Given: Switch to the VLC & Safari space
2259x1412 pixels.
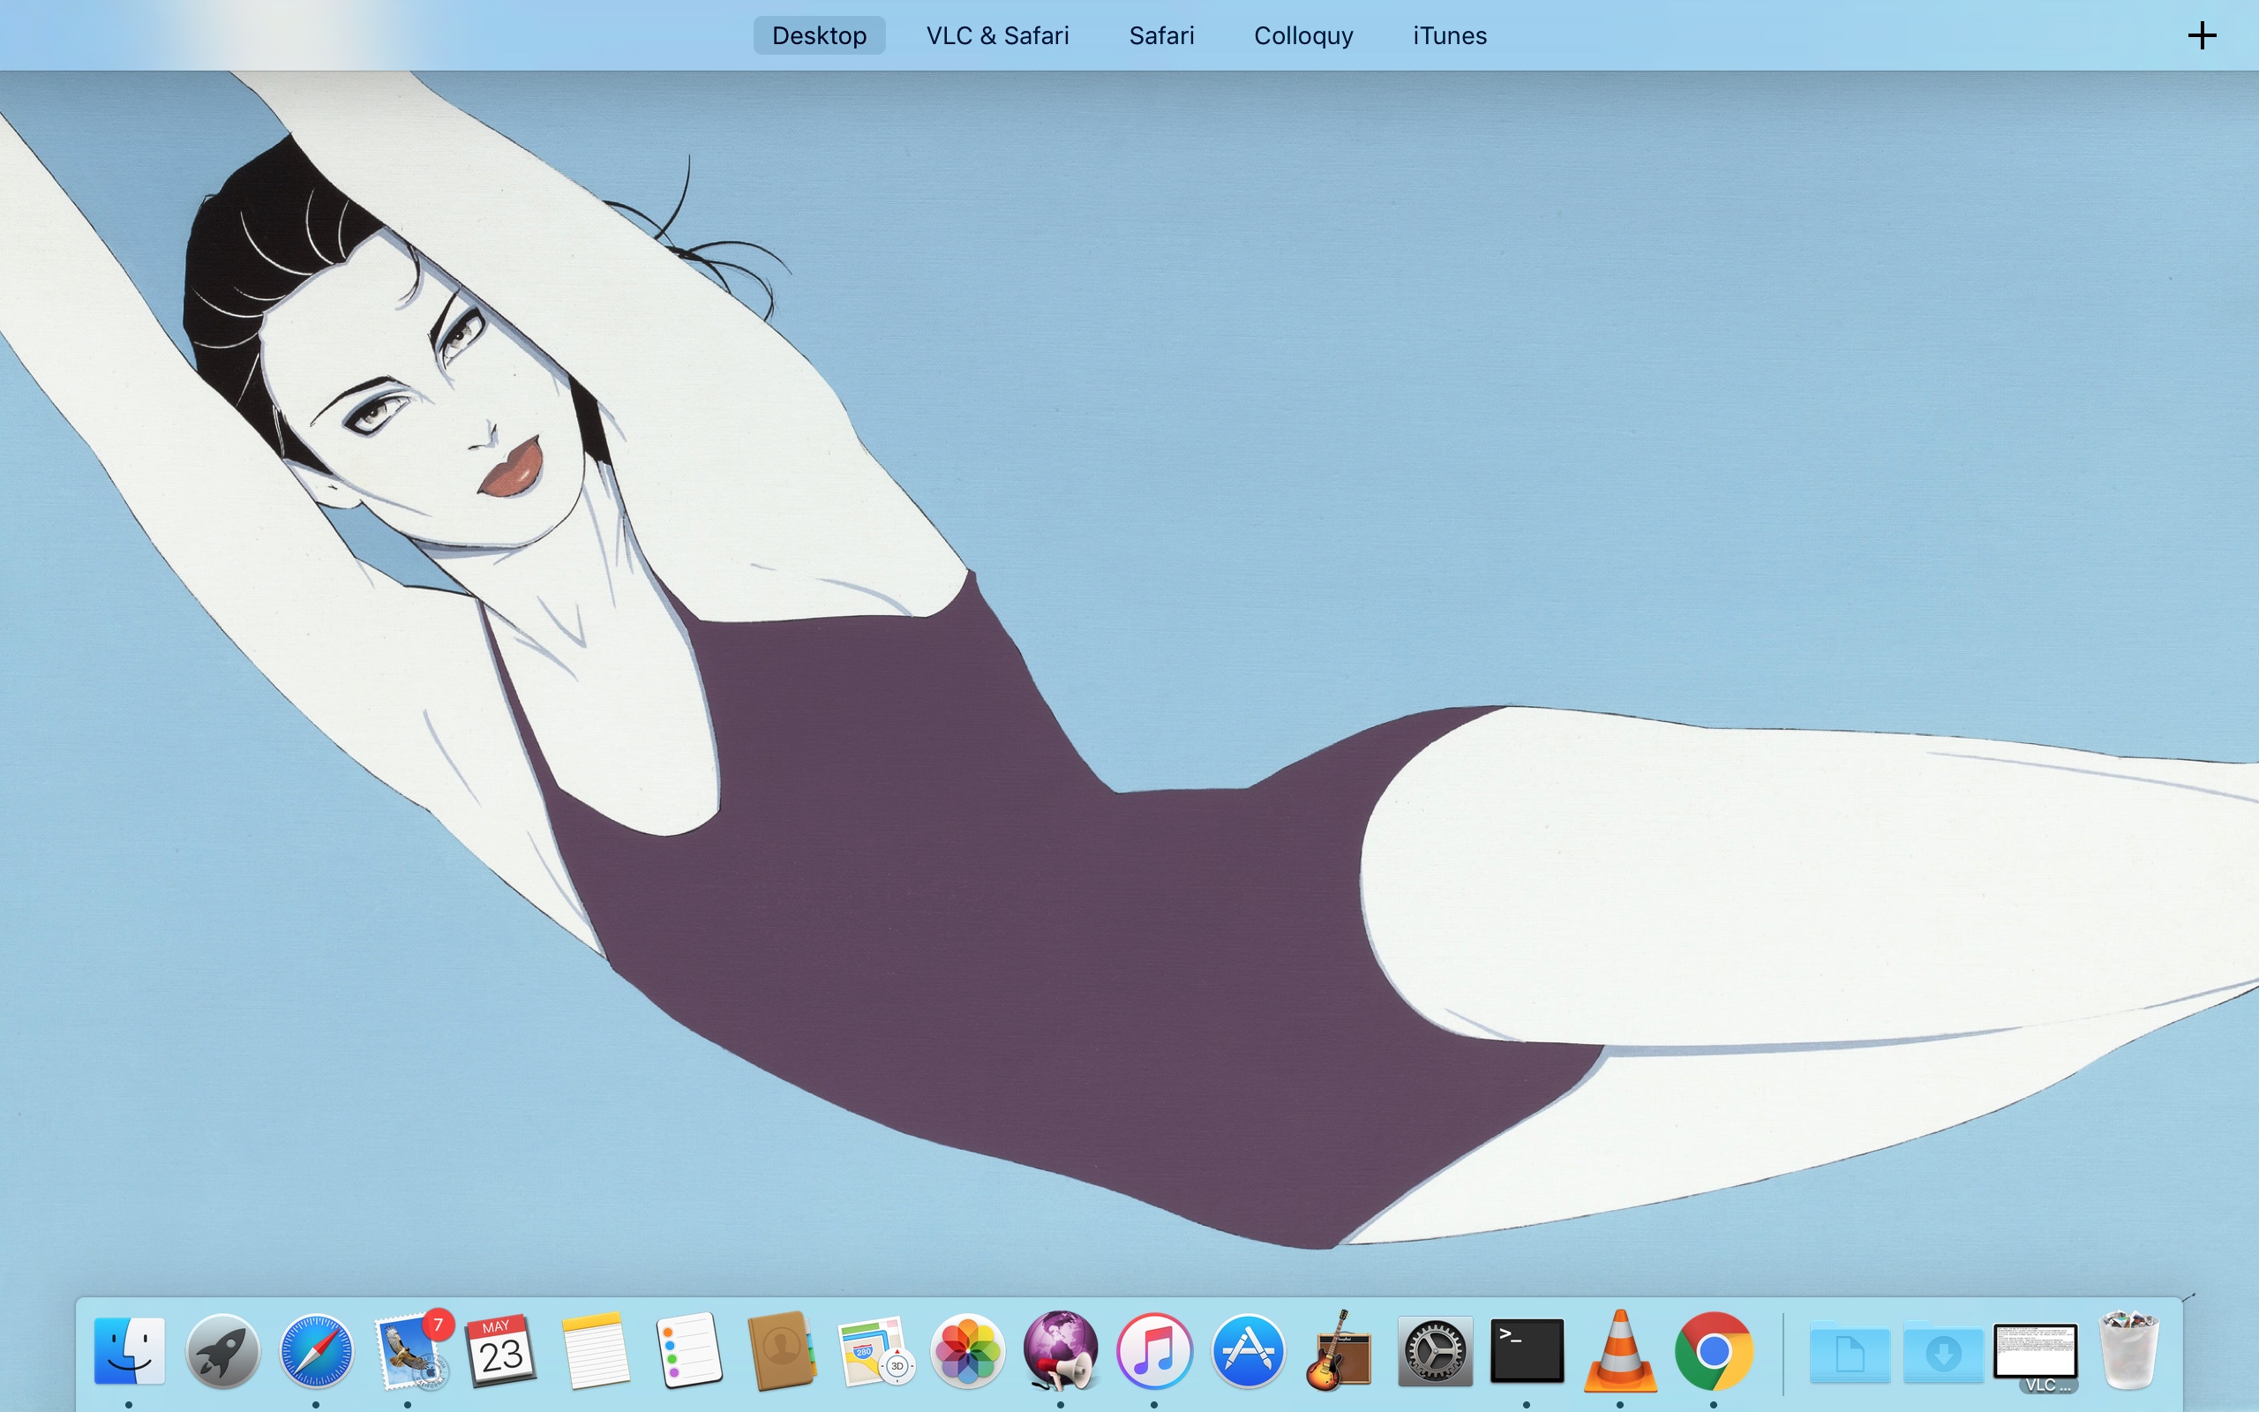Looking at the screenshot, I should tap(997, 35).
